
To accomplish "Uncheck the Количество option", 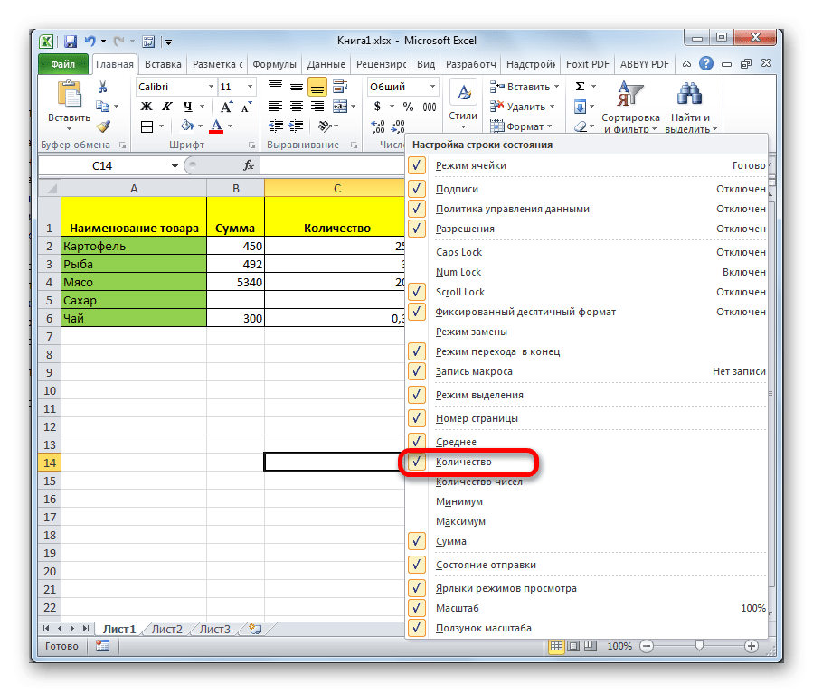I will [417, 462].
